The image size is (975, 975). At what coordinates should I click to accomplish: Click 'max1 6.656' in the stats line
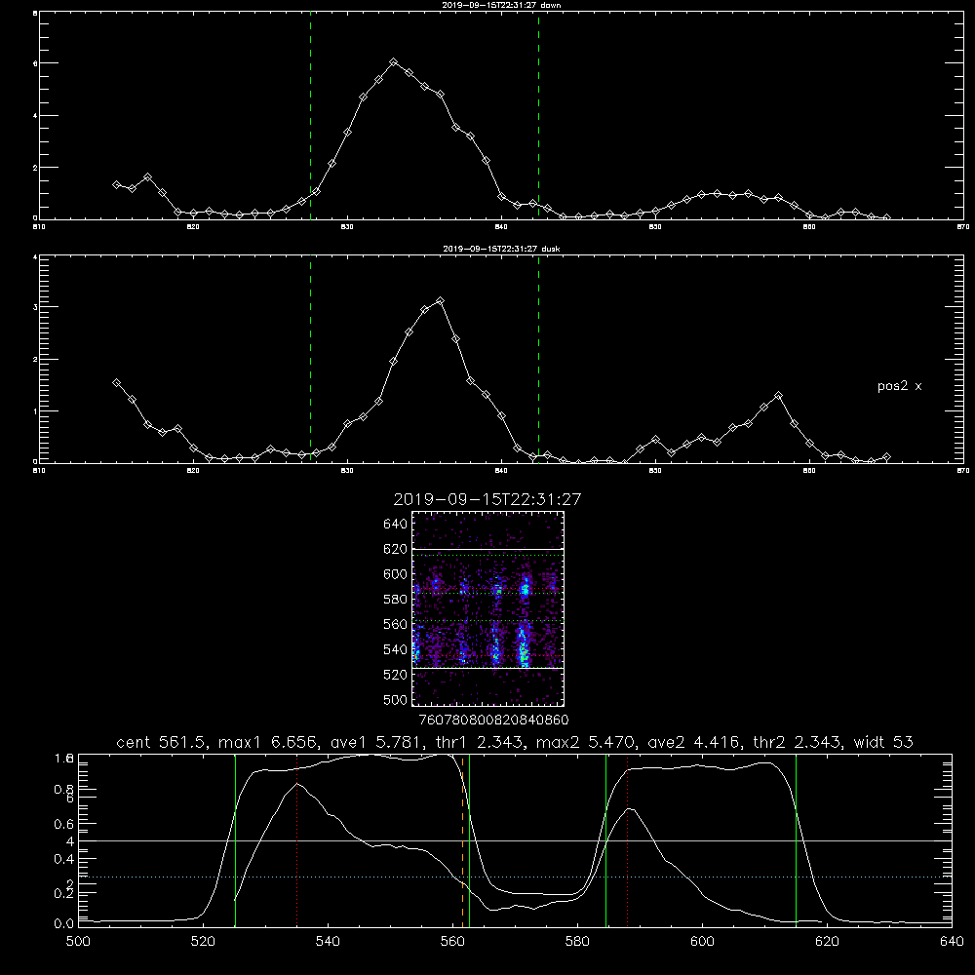(269, 742)
